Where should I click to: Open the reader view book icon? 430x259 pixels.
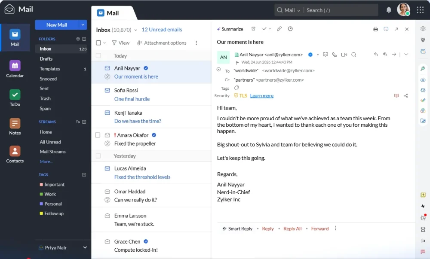(x=396, y=95)
